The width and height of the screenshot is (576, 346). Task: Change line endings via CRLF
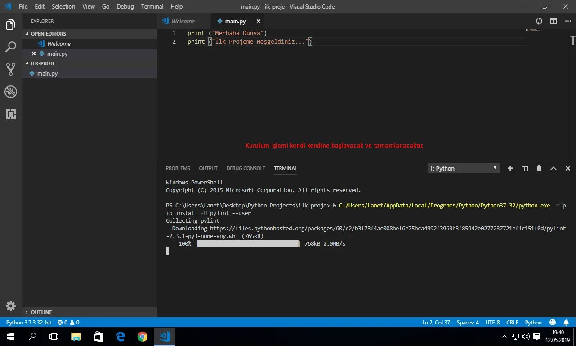pos(512,322)
